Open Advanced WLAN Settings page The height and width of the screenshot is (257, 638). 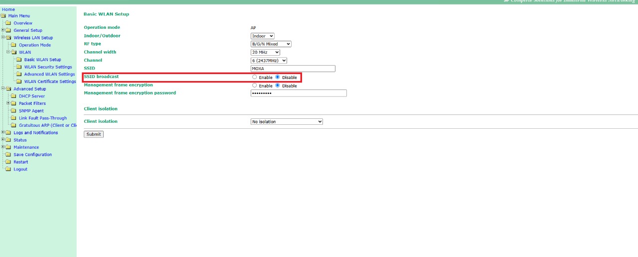click(x=49, y=75)
